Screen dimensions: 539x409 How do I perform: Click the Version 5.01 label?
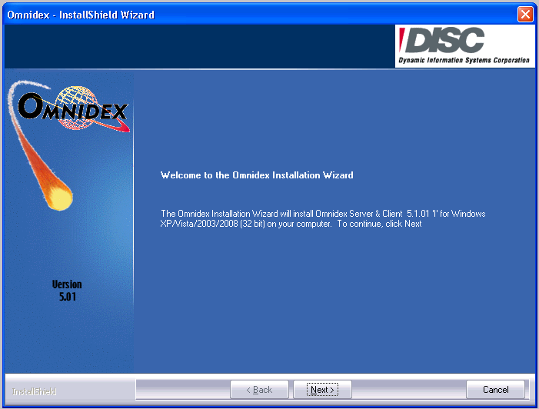(x=67, y=290)
